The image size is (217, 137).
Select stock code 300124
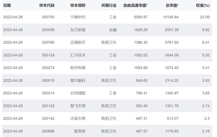[48, 55]
